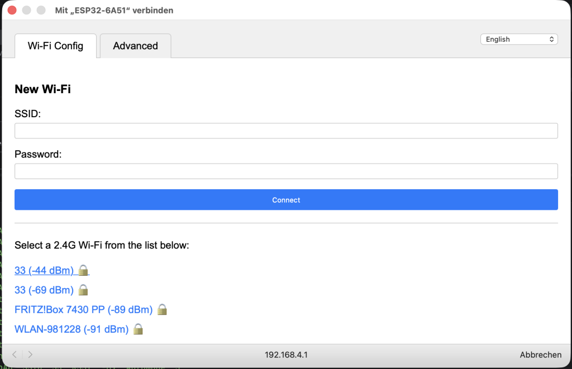
Task: Switch to the Advanced tab
Action: click(x=135, y=46)
